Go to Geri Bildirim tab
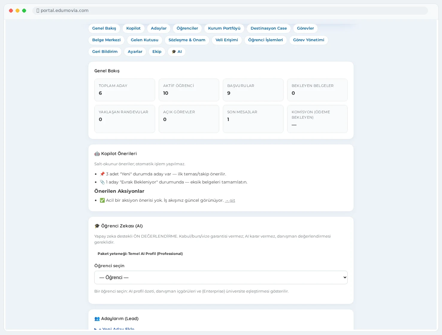 point(105,52)
